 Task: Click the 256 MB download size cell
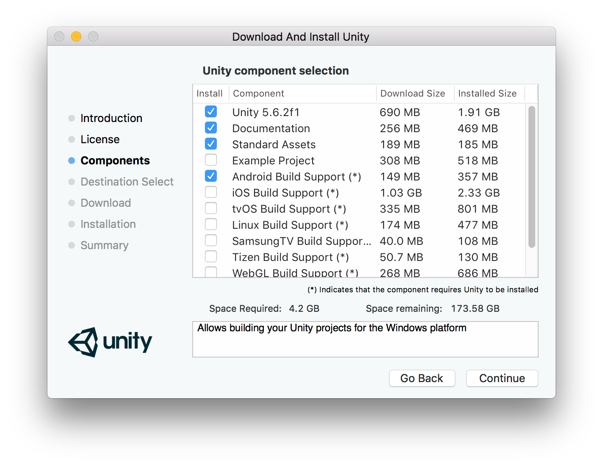400,128
